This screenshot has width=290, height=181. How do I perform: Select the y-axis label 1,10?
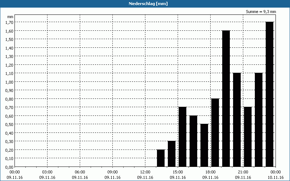point(9,73)
